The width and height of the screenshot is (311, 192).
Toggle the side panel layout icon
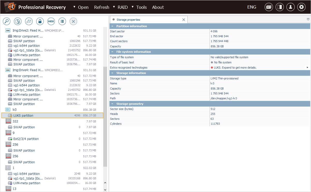[279, 7]
